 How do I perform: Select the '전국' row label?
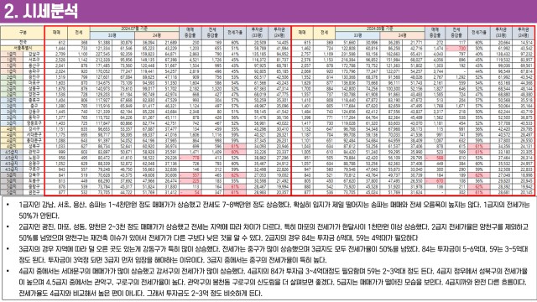23,43
